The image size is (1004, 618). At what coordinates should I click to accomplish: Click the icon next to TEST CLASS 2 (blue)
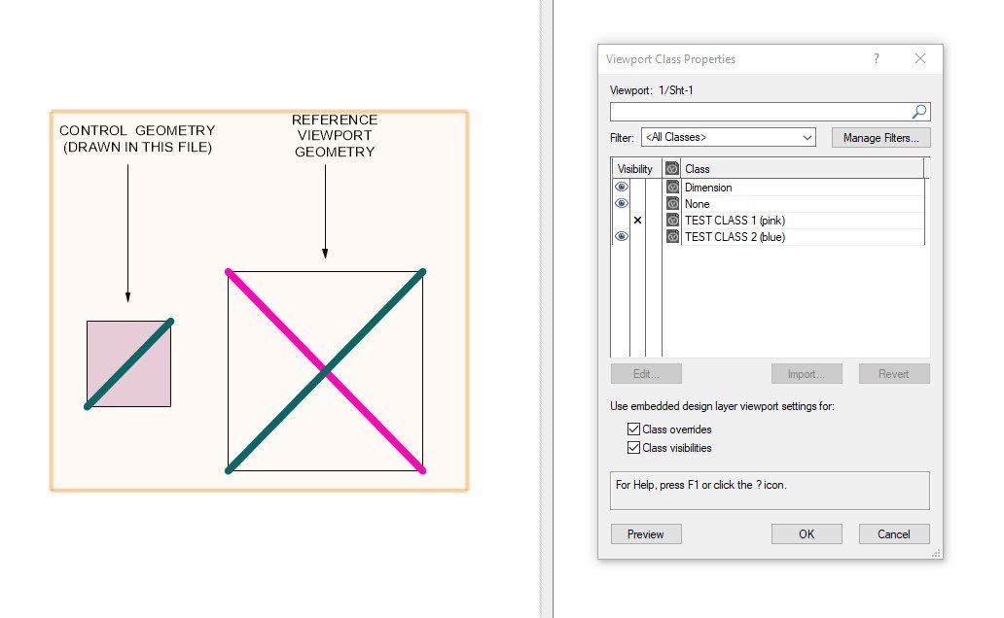pos(671,237)
